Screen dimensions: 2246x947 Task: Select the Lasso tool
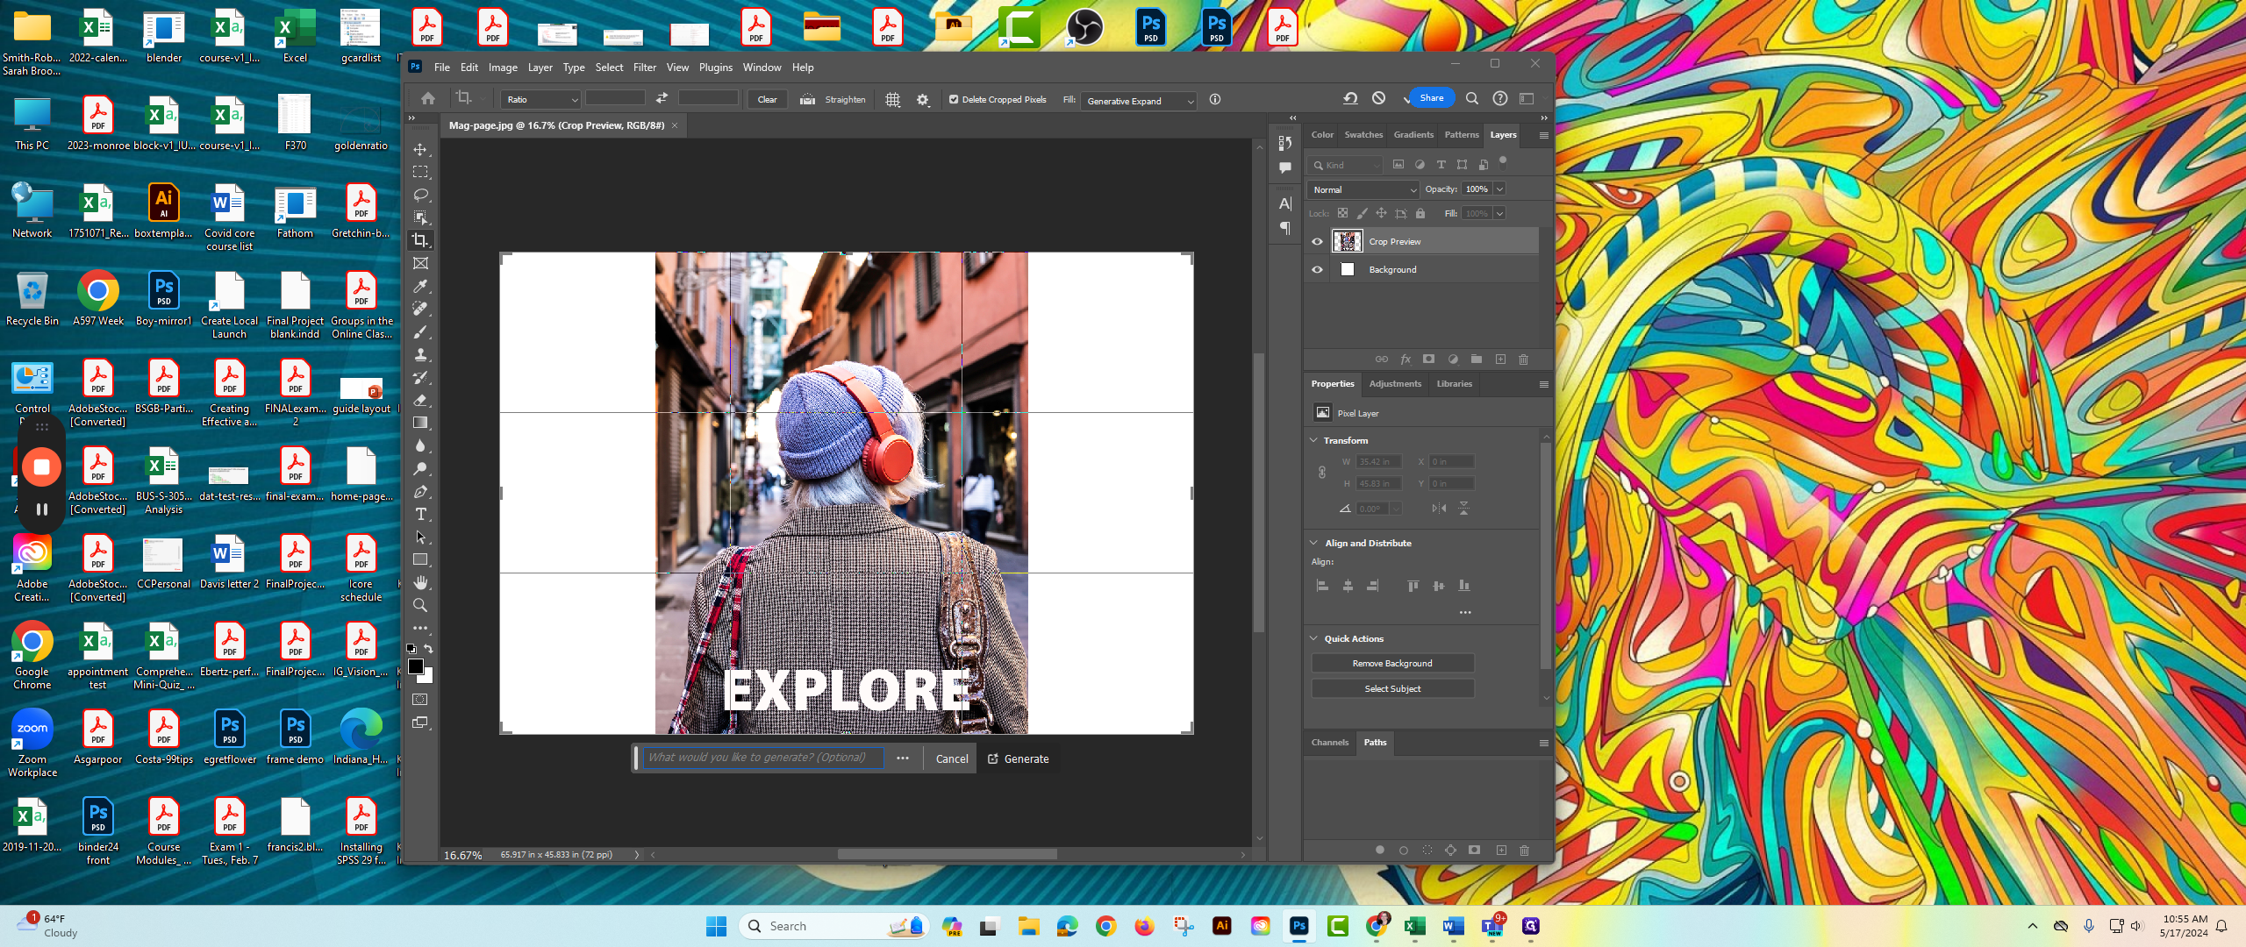(x=420, y=195)
